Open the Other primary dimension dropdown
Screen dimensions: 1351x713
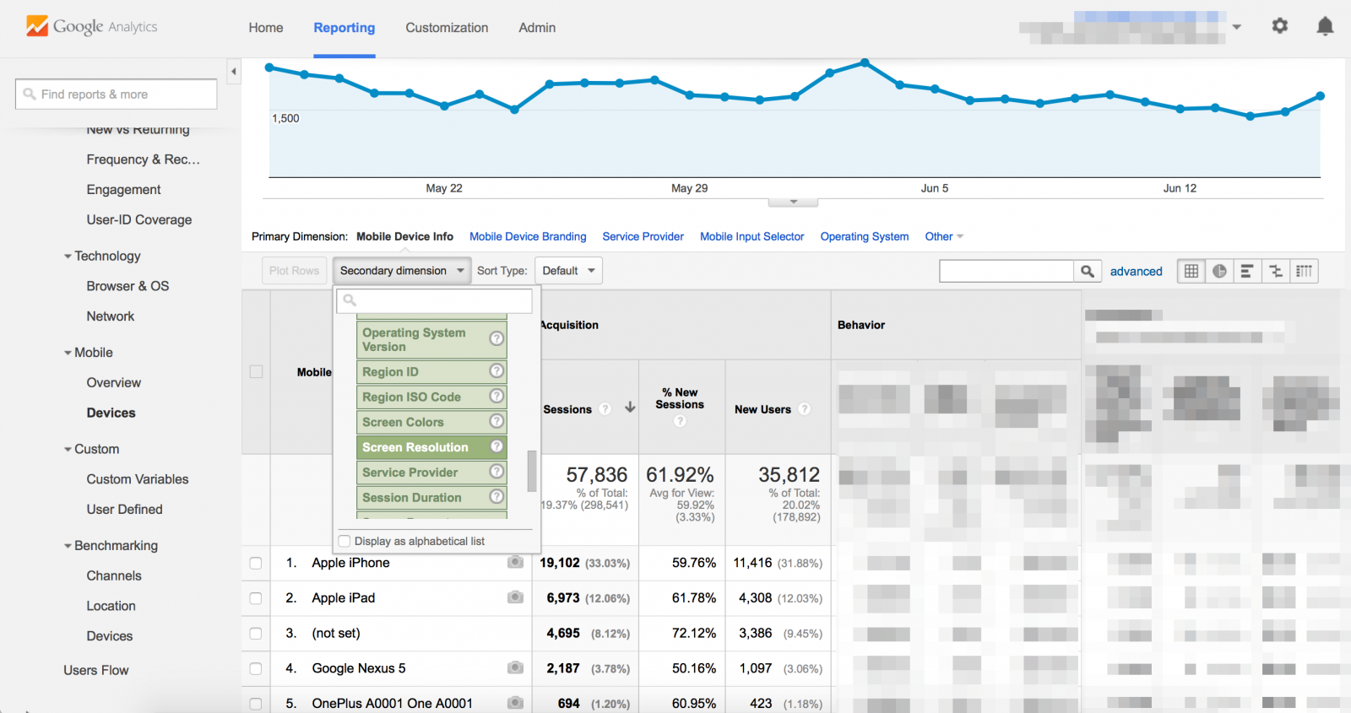944,236
